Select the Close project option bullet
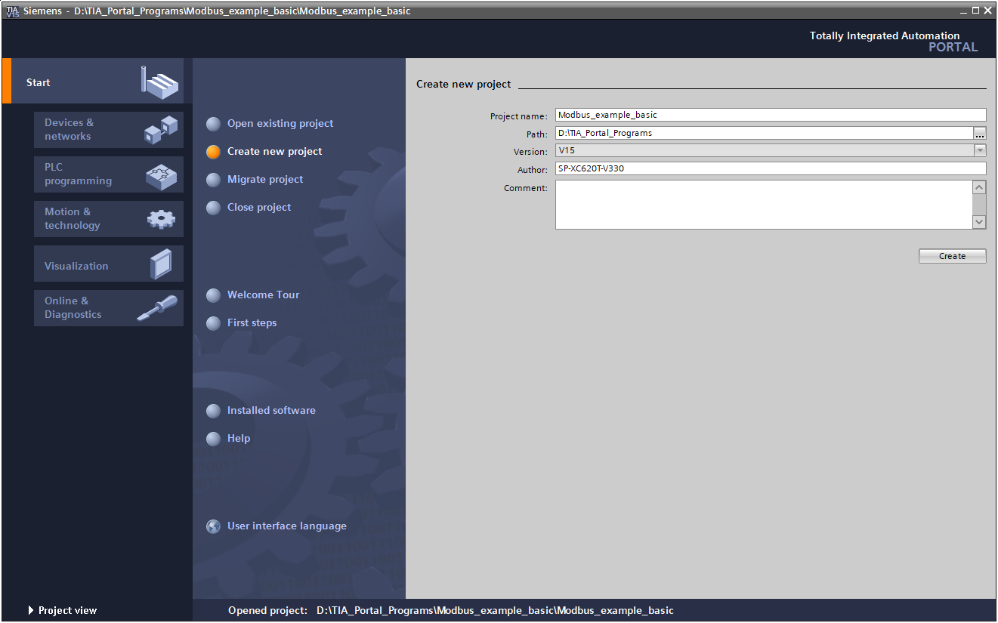The image size is (998, 623). (214, 208)
